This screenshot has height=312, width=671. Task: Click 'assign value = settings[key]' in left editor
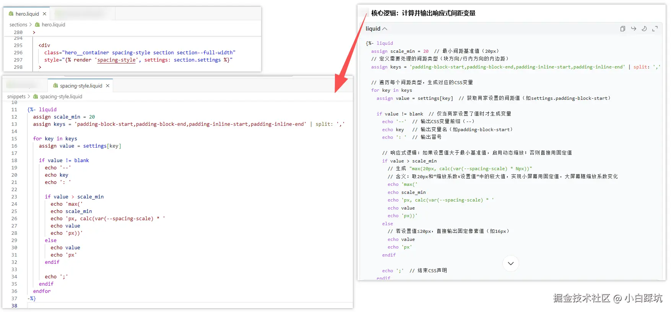(x=80, y=146)
